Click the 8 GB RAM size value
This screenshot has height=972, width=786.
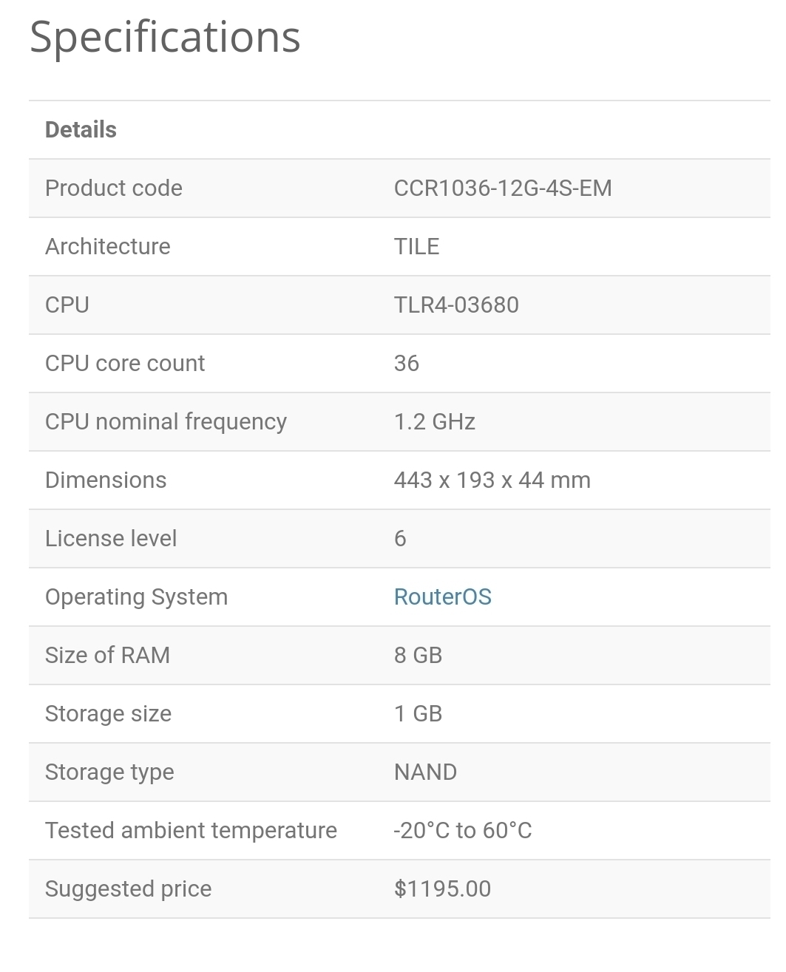tap(418, 655)
